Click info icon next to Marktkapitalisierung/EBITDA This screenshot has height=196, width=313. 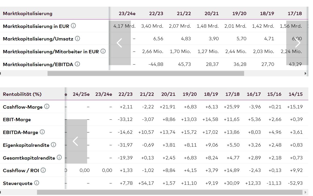point(77,64)
